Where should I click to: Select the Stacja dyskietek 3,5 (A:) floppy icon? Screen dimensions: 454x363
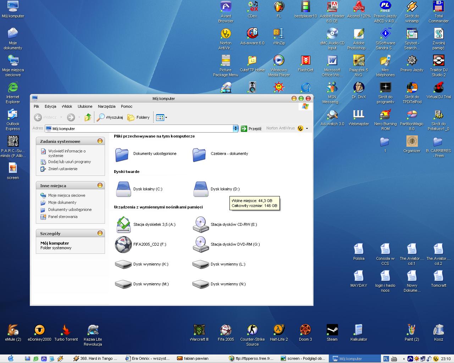tap(123, 224)
